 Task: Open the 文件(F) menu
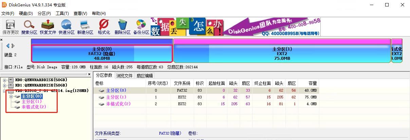pyautogui.click(x=8, y=14)
